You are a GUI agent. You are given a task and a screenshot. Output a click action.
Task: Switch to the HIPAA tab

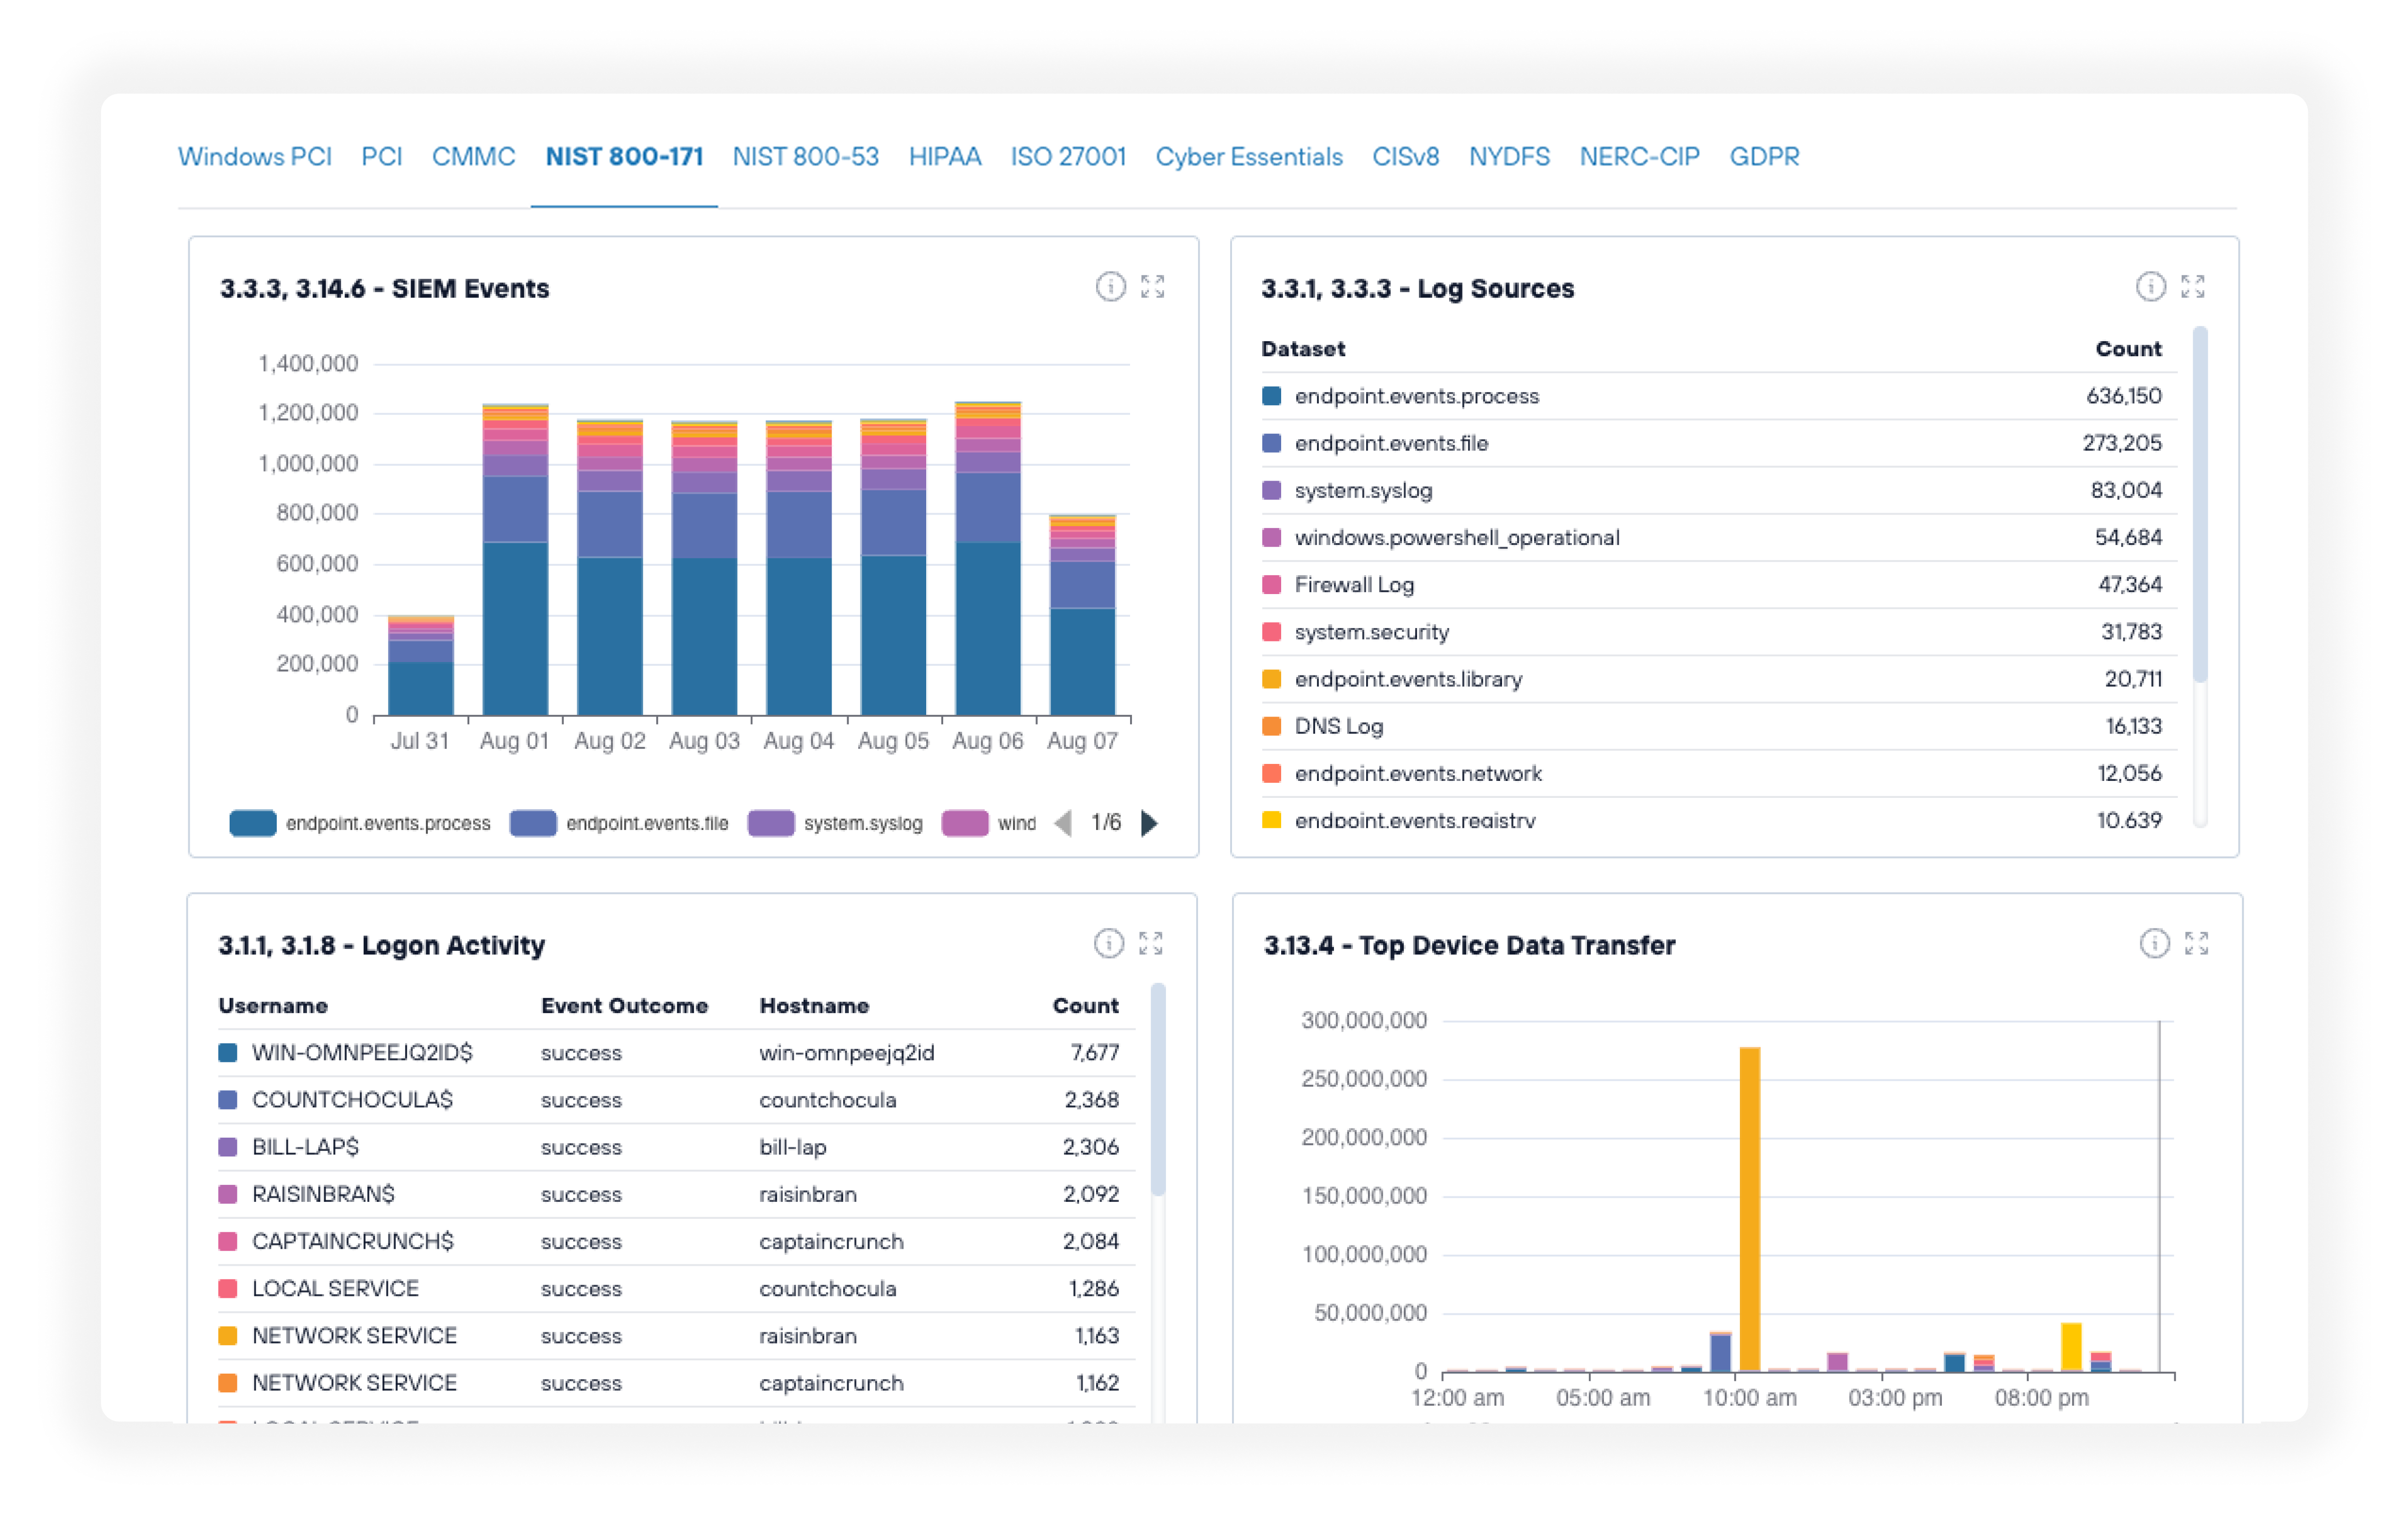click(944, 157)
